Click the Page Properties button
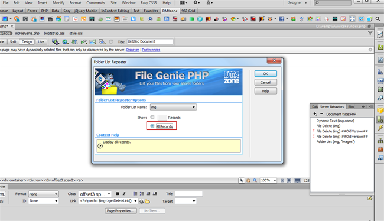Image resolution: width=384 pixels, height=221 pixels. point(121,211)
